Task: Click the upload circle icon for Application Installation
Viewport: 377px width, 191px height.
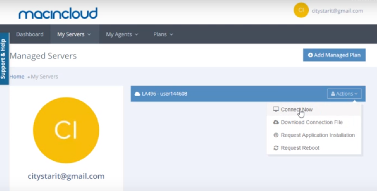Action: pos(276,135)
